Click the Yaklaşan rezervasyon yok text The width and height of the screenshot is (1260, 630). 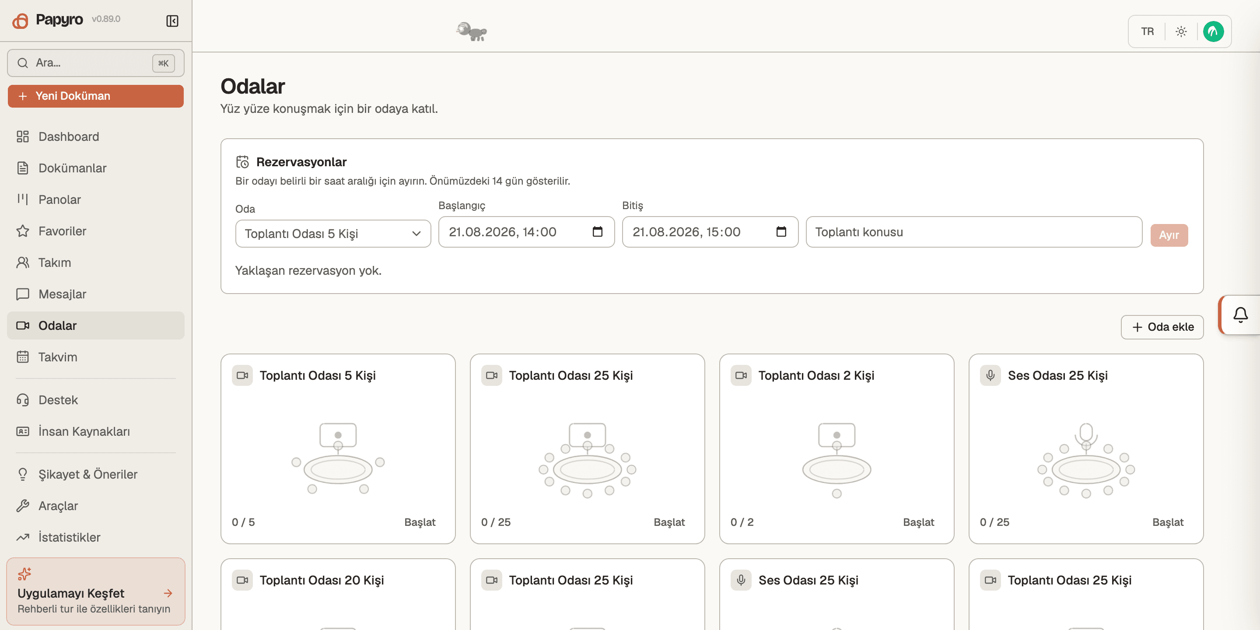coord(308,270)
